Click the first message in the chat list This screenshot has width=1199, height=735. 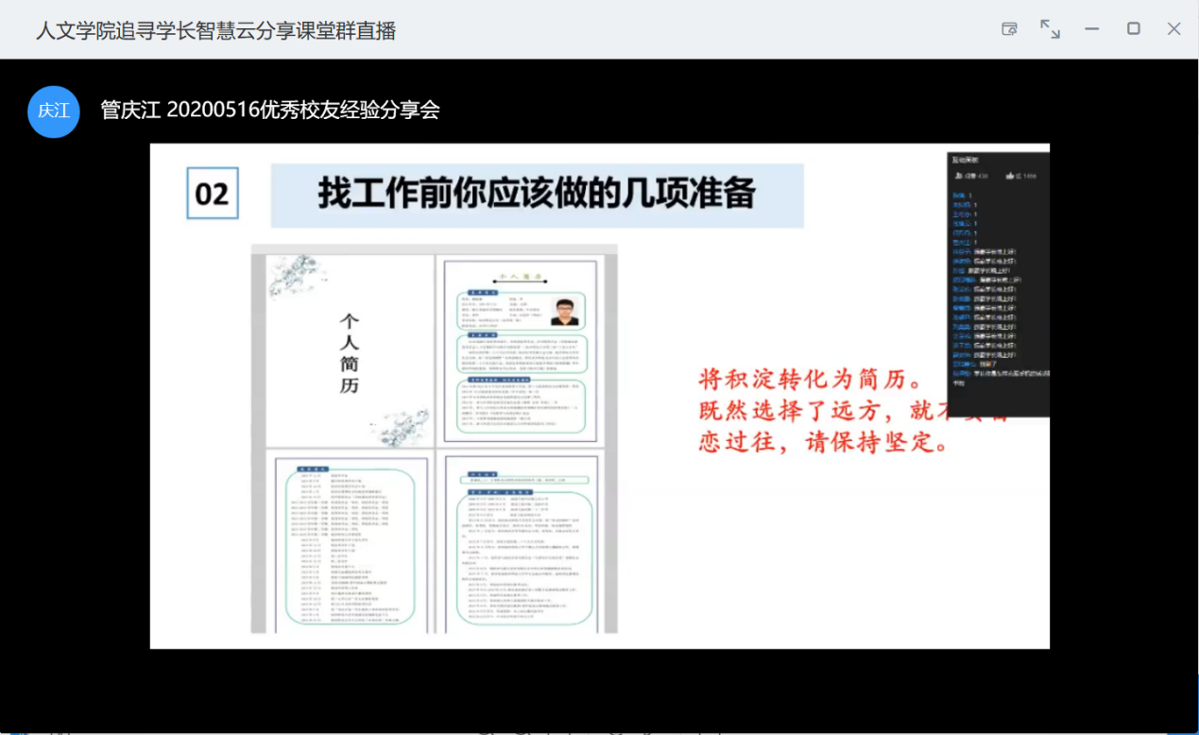[x=964, y=196]
